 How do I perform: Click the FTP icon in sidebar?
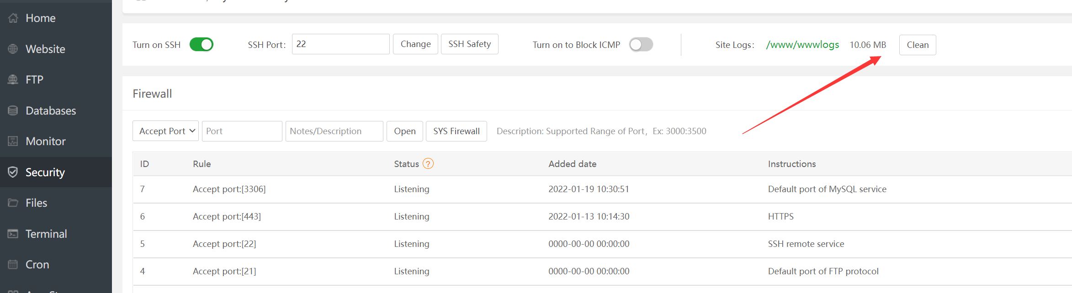coord(13,79)
